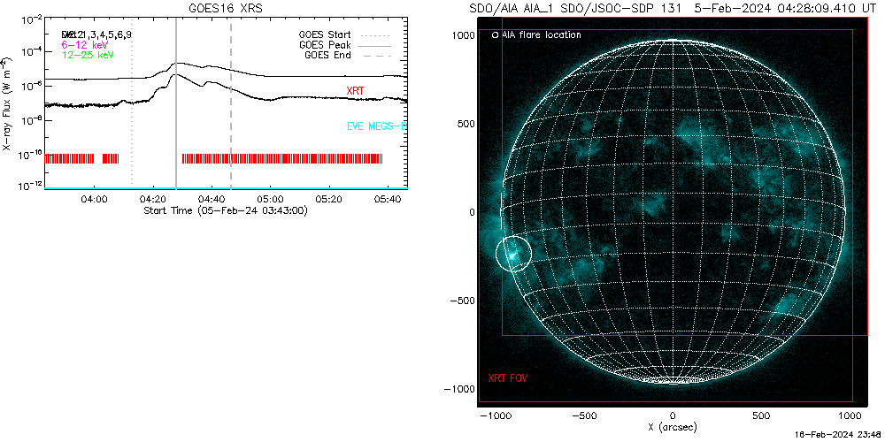The width and height of the screenshot is (885, 442).
Task: Click the GOES16 XRS plot title
Action: click(226, 9)
